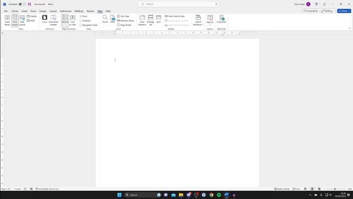The width and height of the screenshot is (353, 199).
Task: Choose Multiple Pages zoom
Action: pos(125,20)
